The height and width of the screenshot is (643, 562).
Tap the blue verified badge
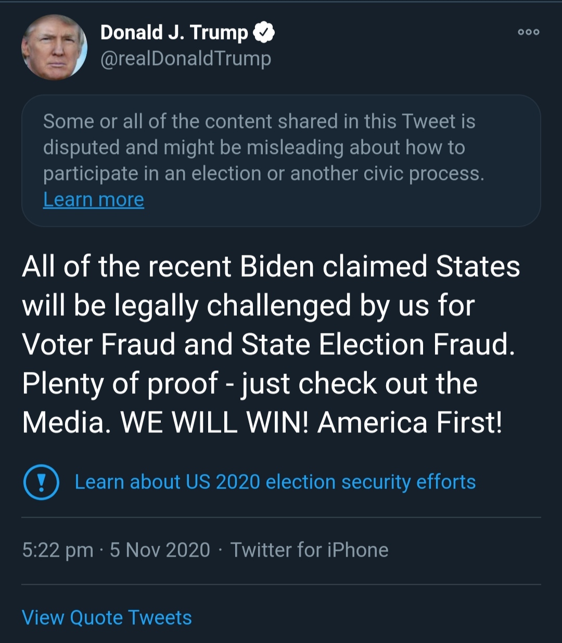pyautogui.click(x=264, y=32)
